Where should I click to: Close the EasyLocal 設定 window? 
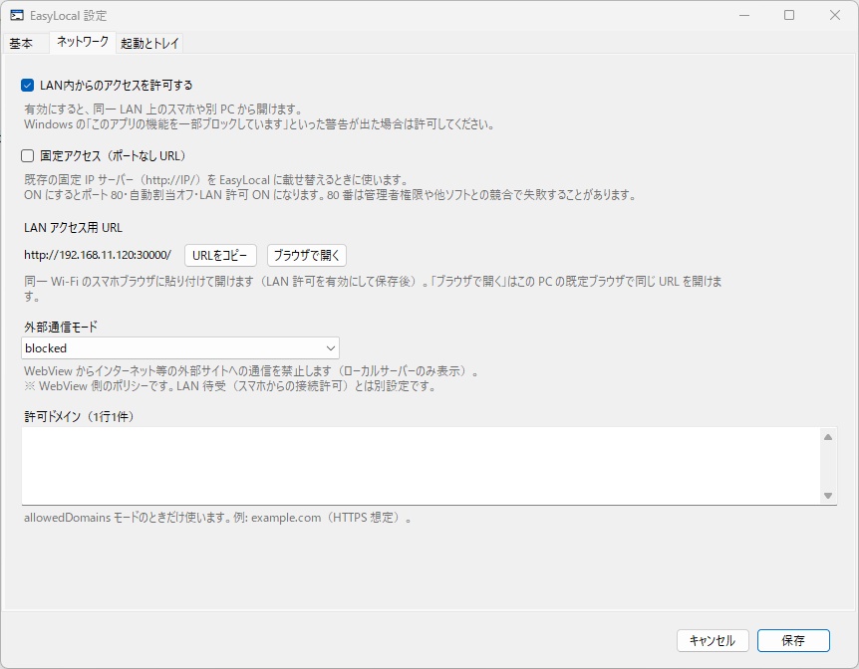click(835, 15)
